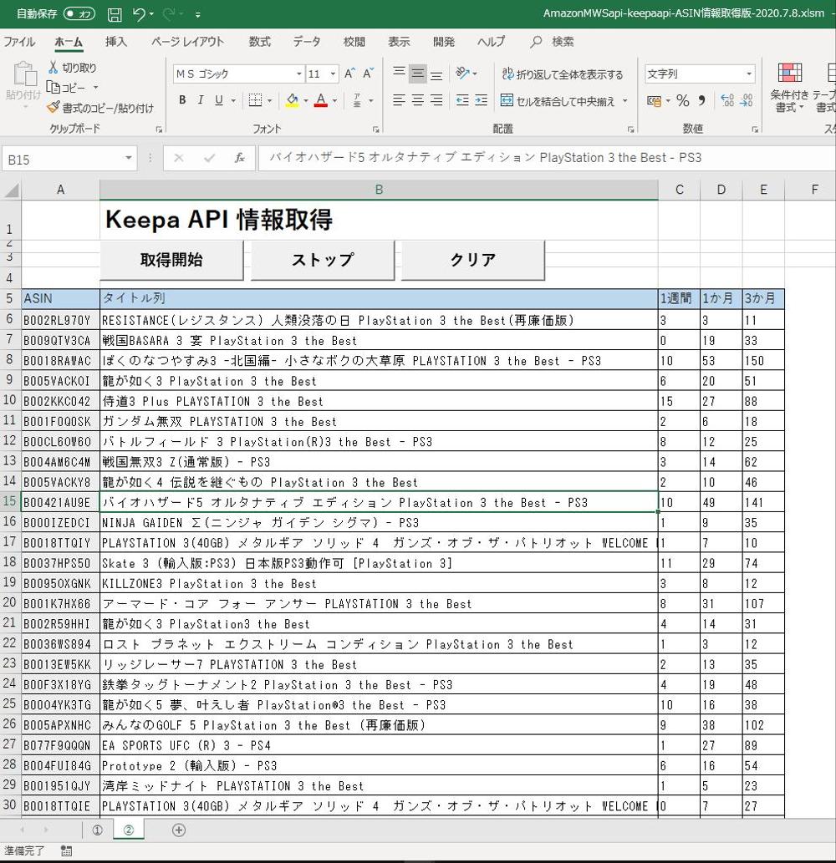Center text horizontally icon

(418, 100)
